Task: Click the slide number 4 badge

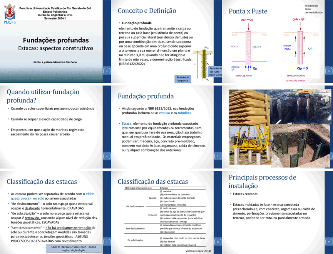Action: [107, 156]
